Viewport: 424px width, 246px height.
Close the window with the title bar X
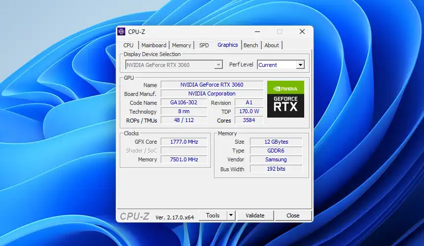(302, 31)
